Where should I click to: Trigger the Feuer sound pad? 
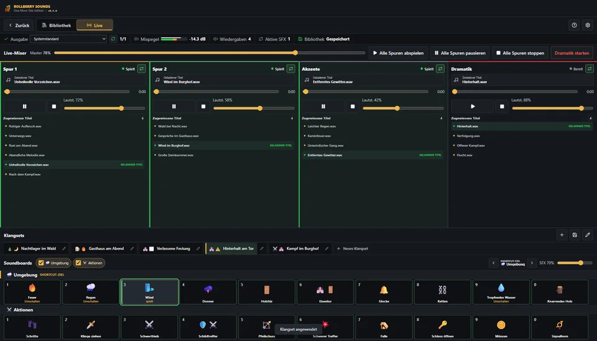coord(32,292)
